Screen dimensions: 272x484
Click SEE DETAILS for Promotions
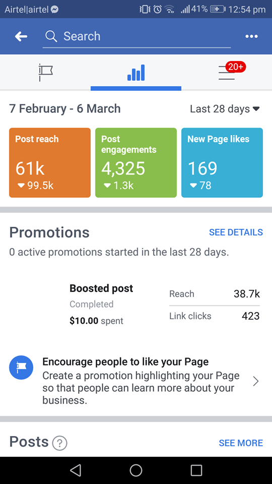pyautogui.click(x=236, y=232)
